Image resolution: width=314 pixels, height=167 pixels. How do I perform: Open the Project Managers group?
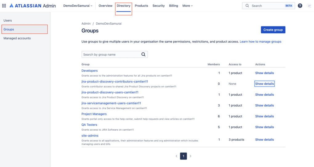pos(94,114)
